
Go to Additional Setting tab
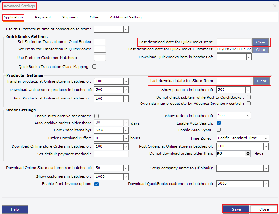coord(126,17)
